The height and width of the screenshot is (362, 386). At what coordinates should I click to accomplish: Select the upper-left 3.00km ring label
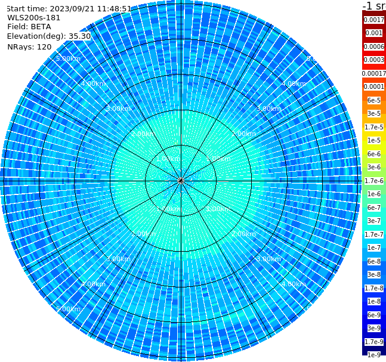pos(118,109)
